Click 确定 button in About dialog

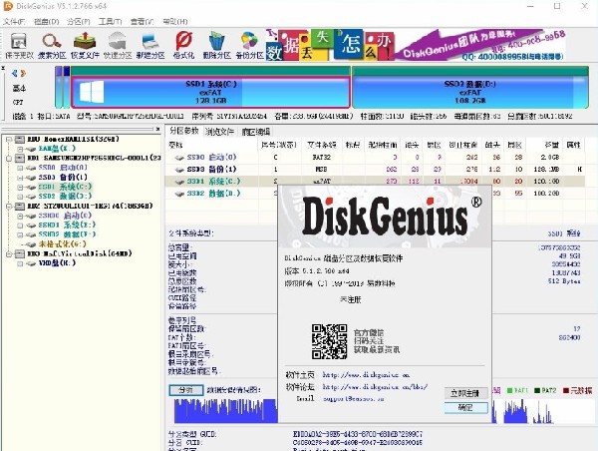pos(465,407)
